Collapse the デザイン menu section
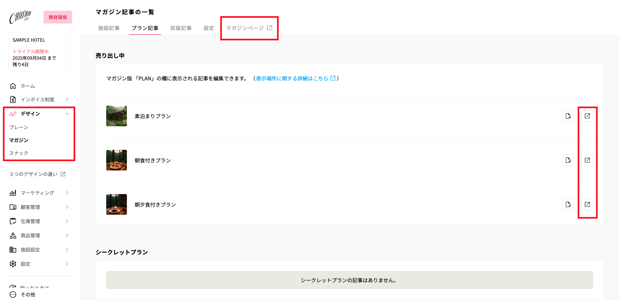This screenshot has width=619, height=300. pos(67,114)
